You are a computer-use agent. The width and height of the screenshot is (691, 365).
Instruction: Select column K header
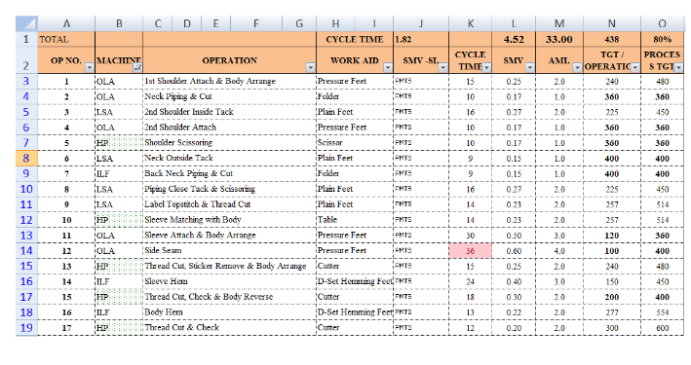tap(470, 23)
